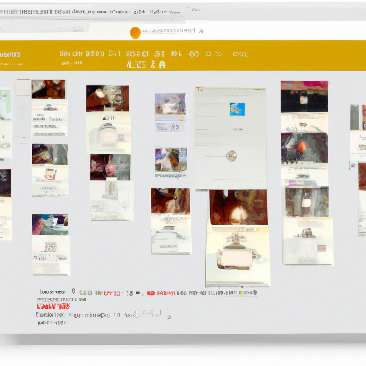Select the small white square box at top left
The image size is (366, 366).
pyautogui.click(x=22, y=87)
